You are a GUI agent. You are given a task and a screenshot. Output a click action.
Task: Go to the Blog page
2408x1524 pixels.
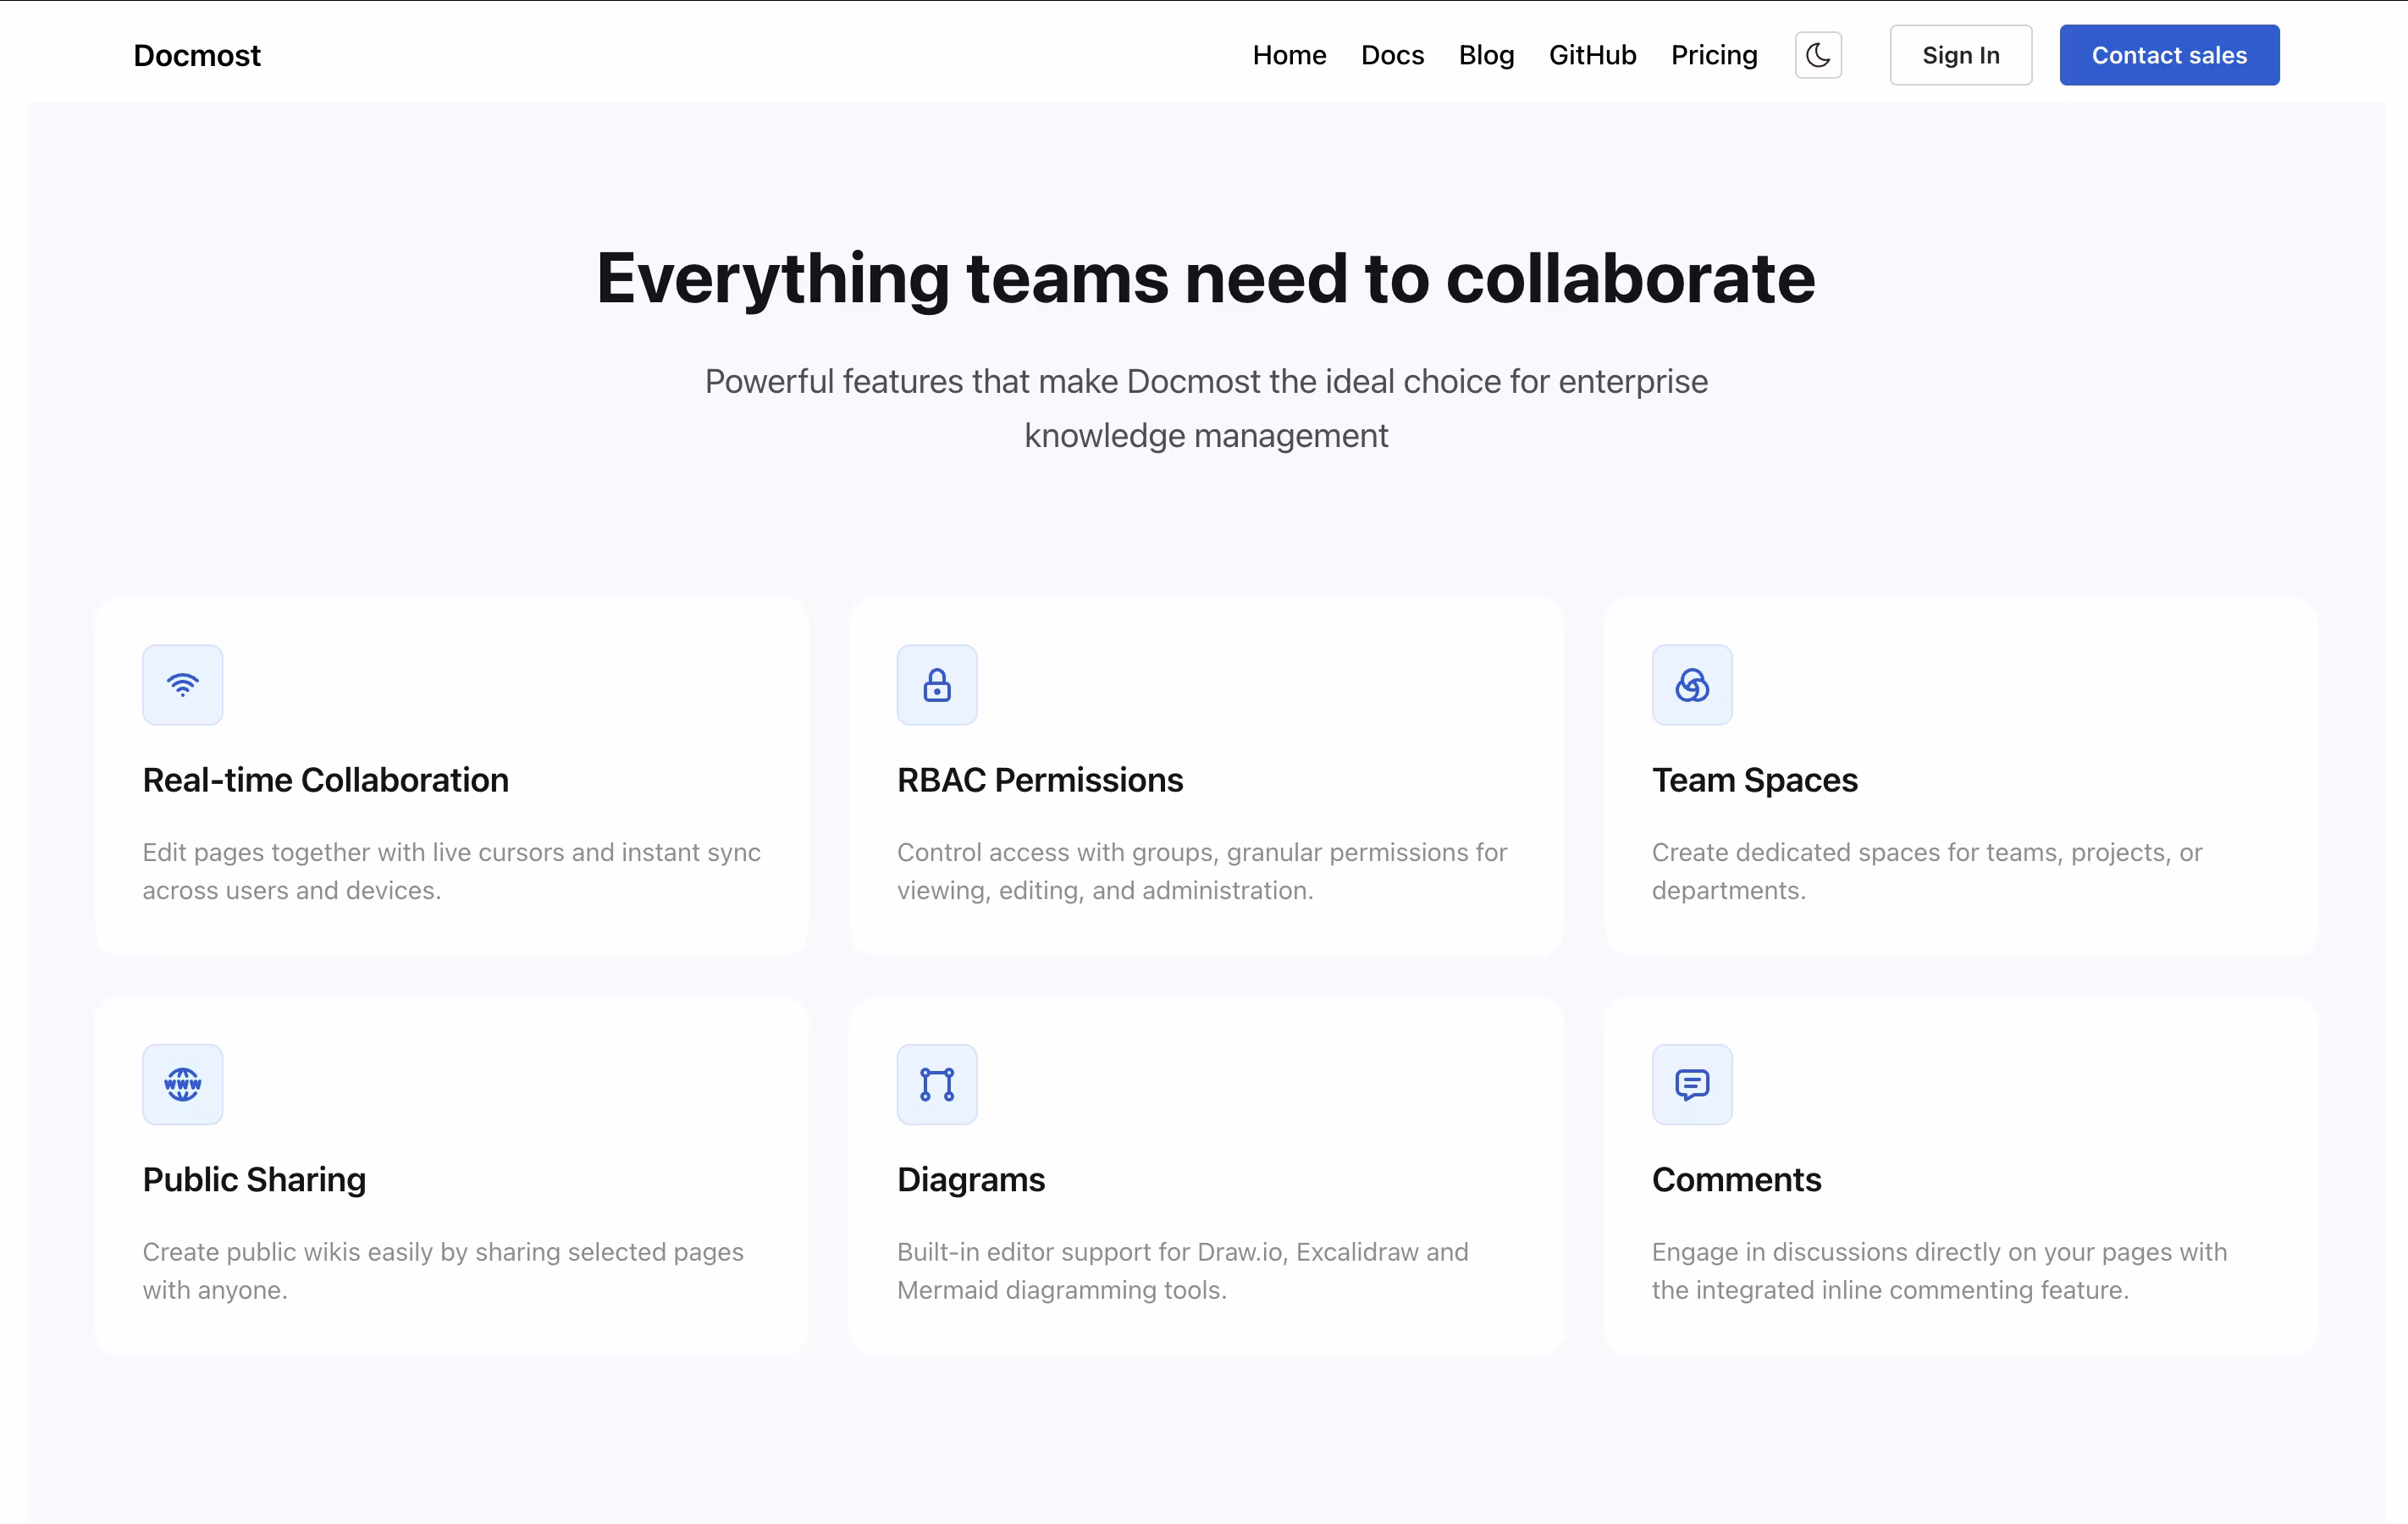click(x=1486, y=55)
